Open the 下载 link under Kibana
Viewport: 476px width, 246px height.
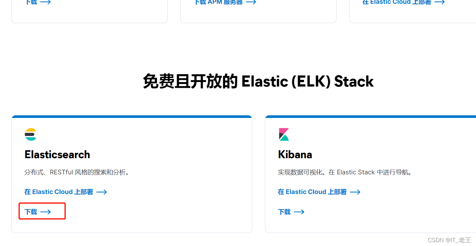pyautogui.click(x=284, y=212)
